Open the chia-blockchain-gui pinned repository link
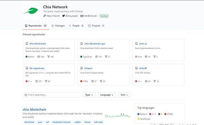Screen dimensions: 204x125 tap(95, 44)
